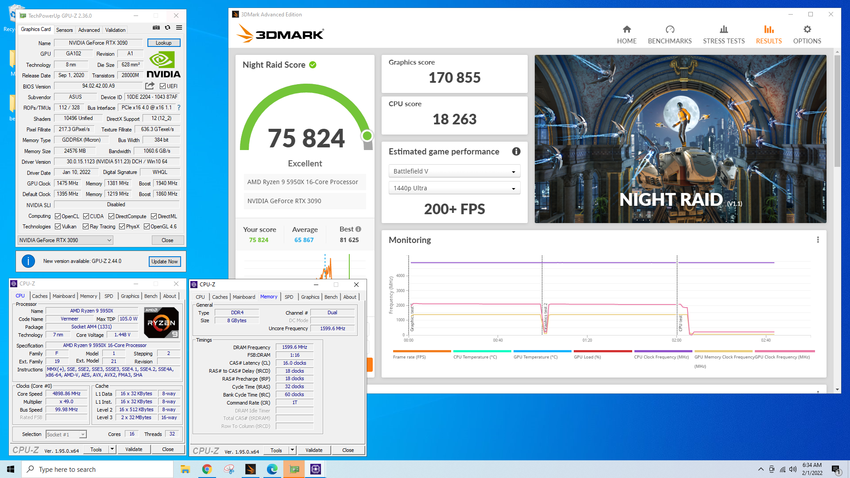Go to 3DMark HOME
850x478 pixels.
point(626,35)
